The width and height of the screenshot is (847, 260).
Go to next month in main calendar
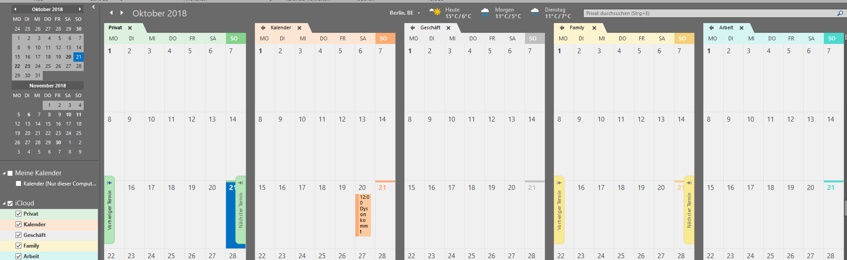pyautogui.click(x=122, y=13)
